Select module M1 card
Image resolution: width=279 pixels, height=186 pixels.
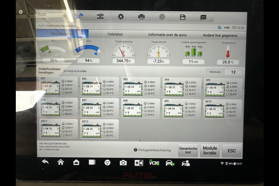click(x=59, y=86)
